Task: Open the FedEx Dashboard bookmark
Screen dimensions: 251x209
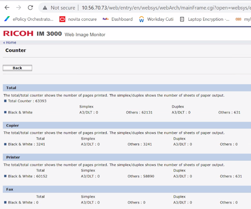Action: tap(118, 19)
